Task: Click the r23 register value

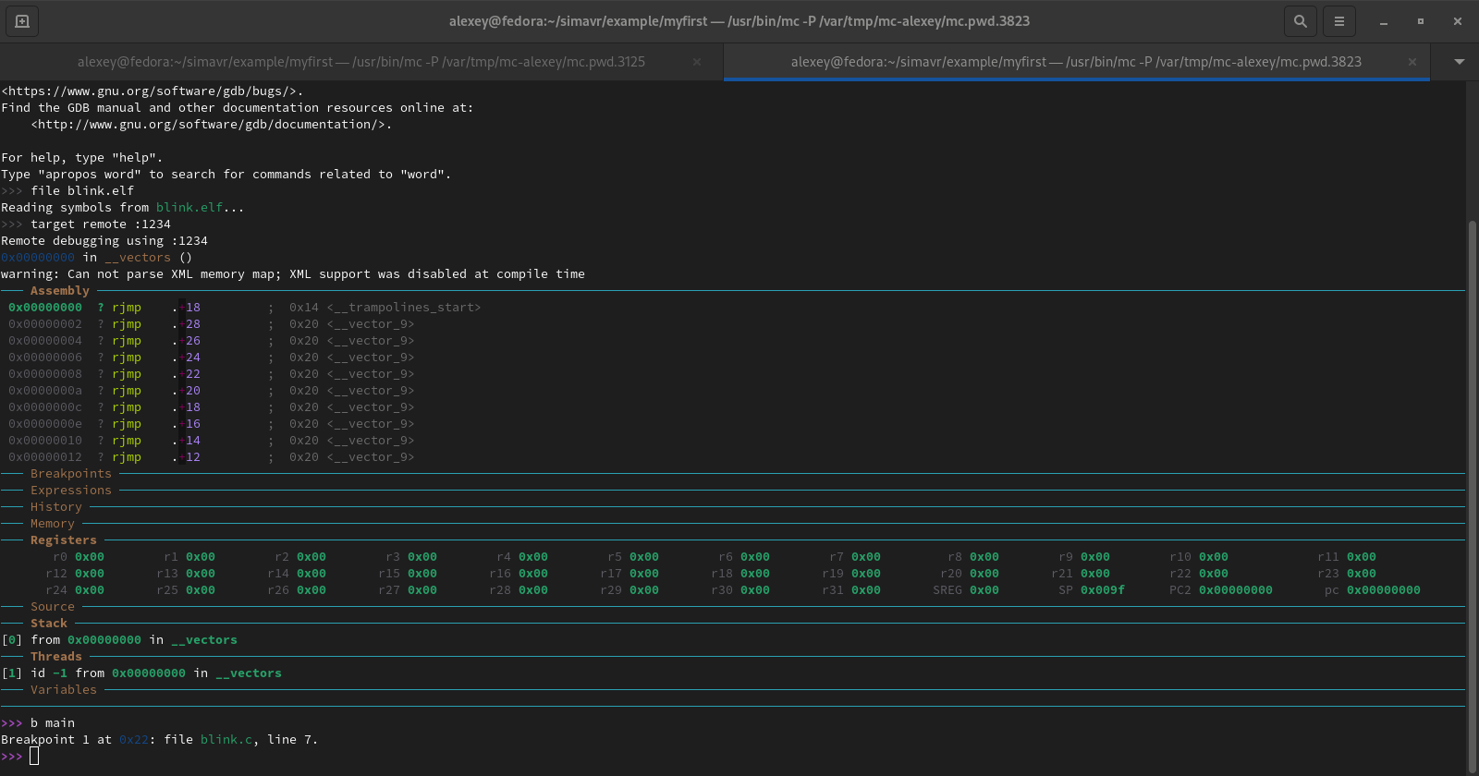Action: [x=1362, y=574]
